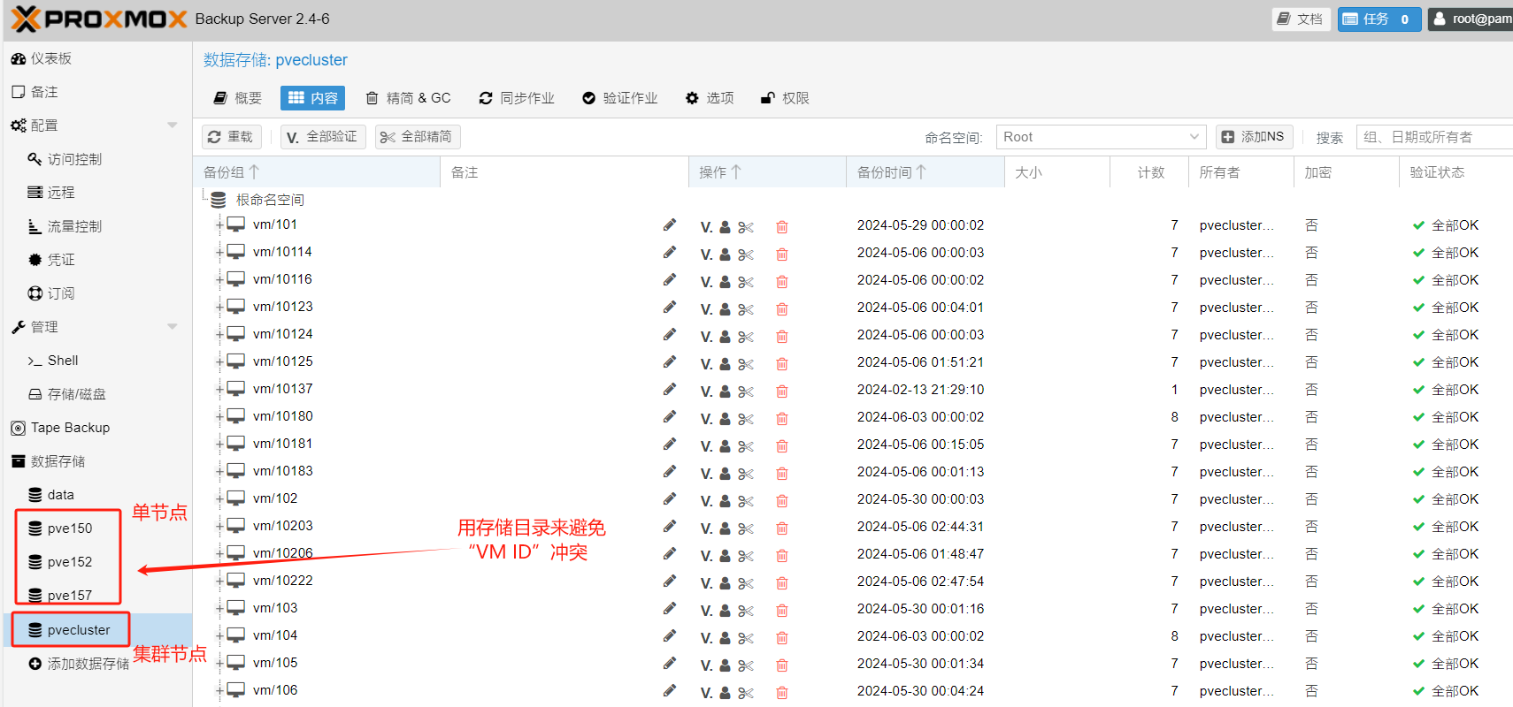Click prune scissors icon for vm/10123

pyautogui.click(x=746, y=309)
